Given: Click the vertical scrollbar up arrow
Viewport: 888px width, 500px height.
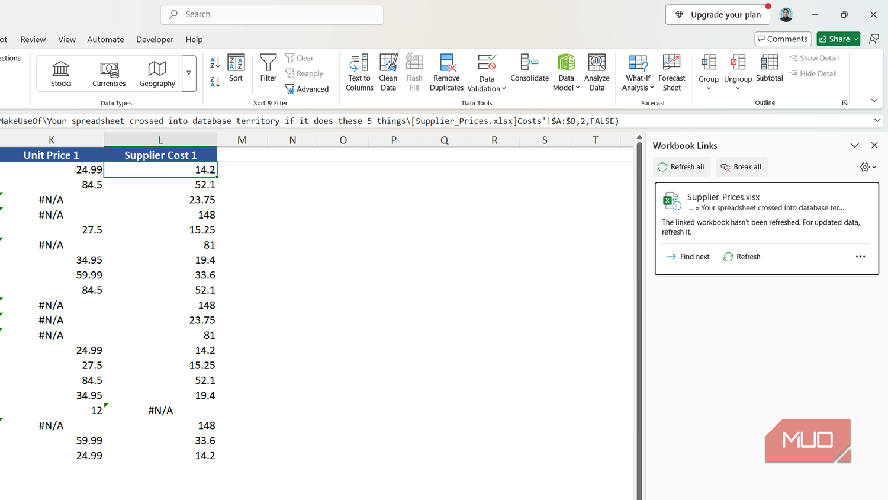Looking at the screenshot, I should pyautogui.click(x=639, y=137).
